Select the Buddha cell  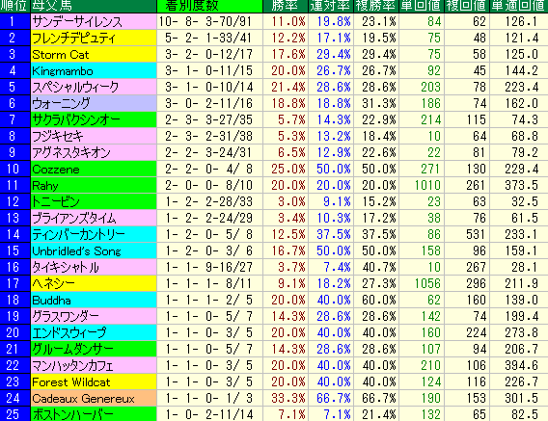94,300
